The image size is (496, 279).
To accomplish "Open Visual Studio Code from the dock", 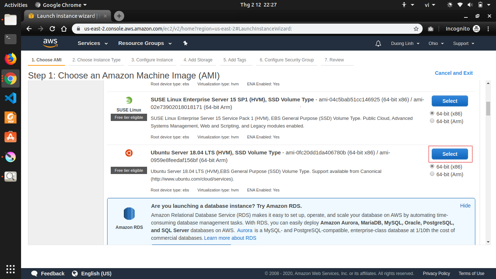I will point(11,98).
